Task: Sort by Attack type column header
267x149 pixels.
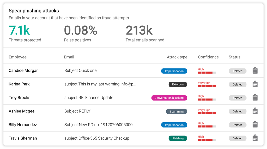Action: coord(177,57)
